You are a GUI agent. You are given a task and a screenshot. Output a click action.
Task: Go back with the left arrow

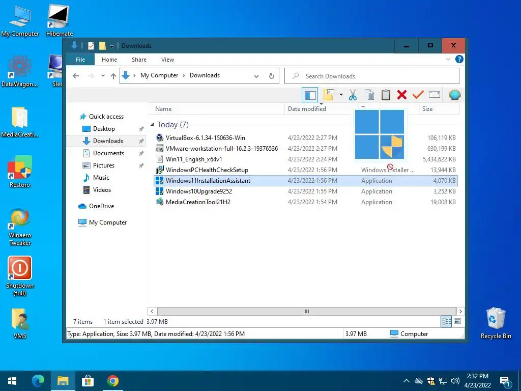pyautogui.click(x=76, y=76)
